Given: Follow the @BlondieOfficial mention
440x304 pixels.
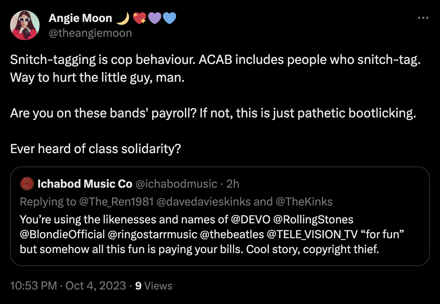Looking at the screenshot, I should (62, 234).
